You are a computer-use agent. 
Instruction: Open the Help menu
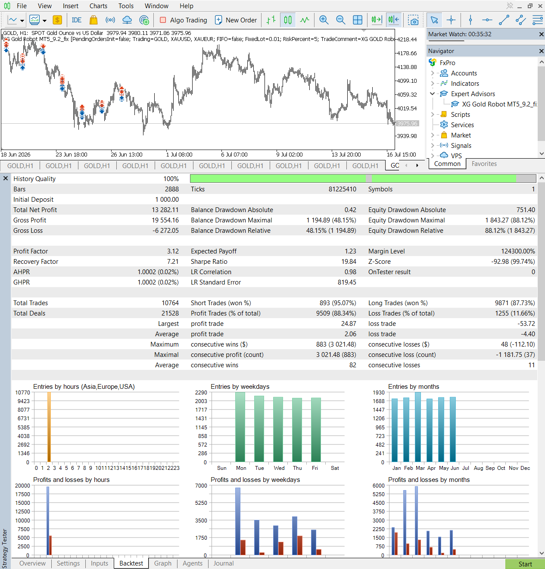click(x=187, y=6)
